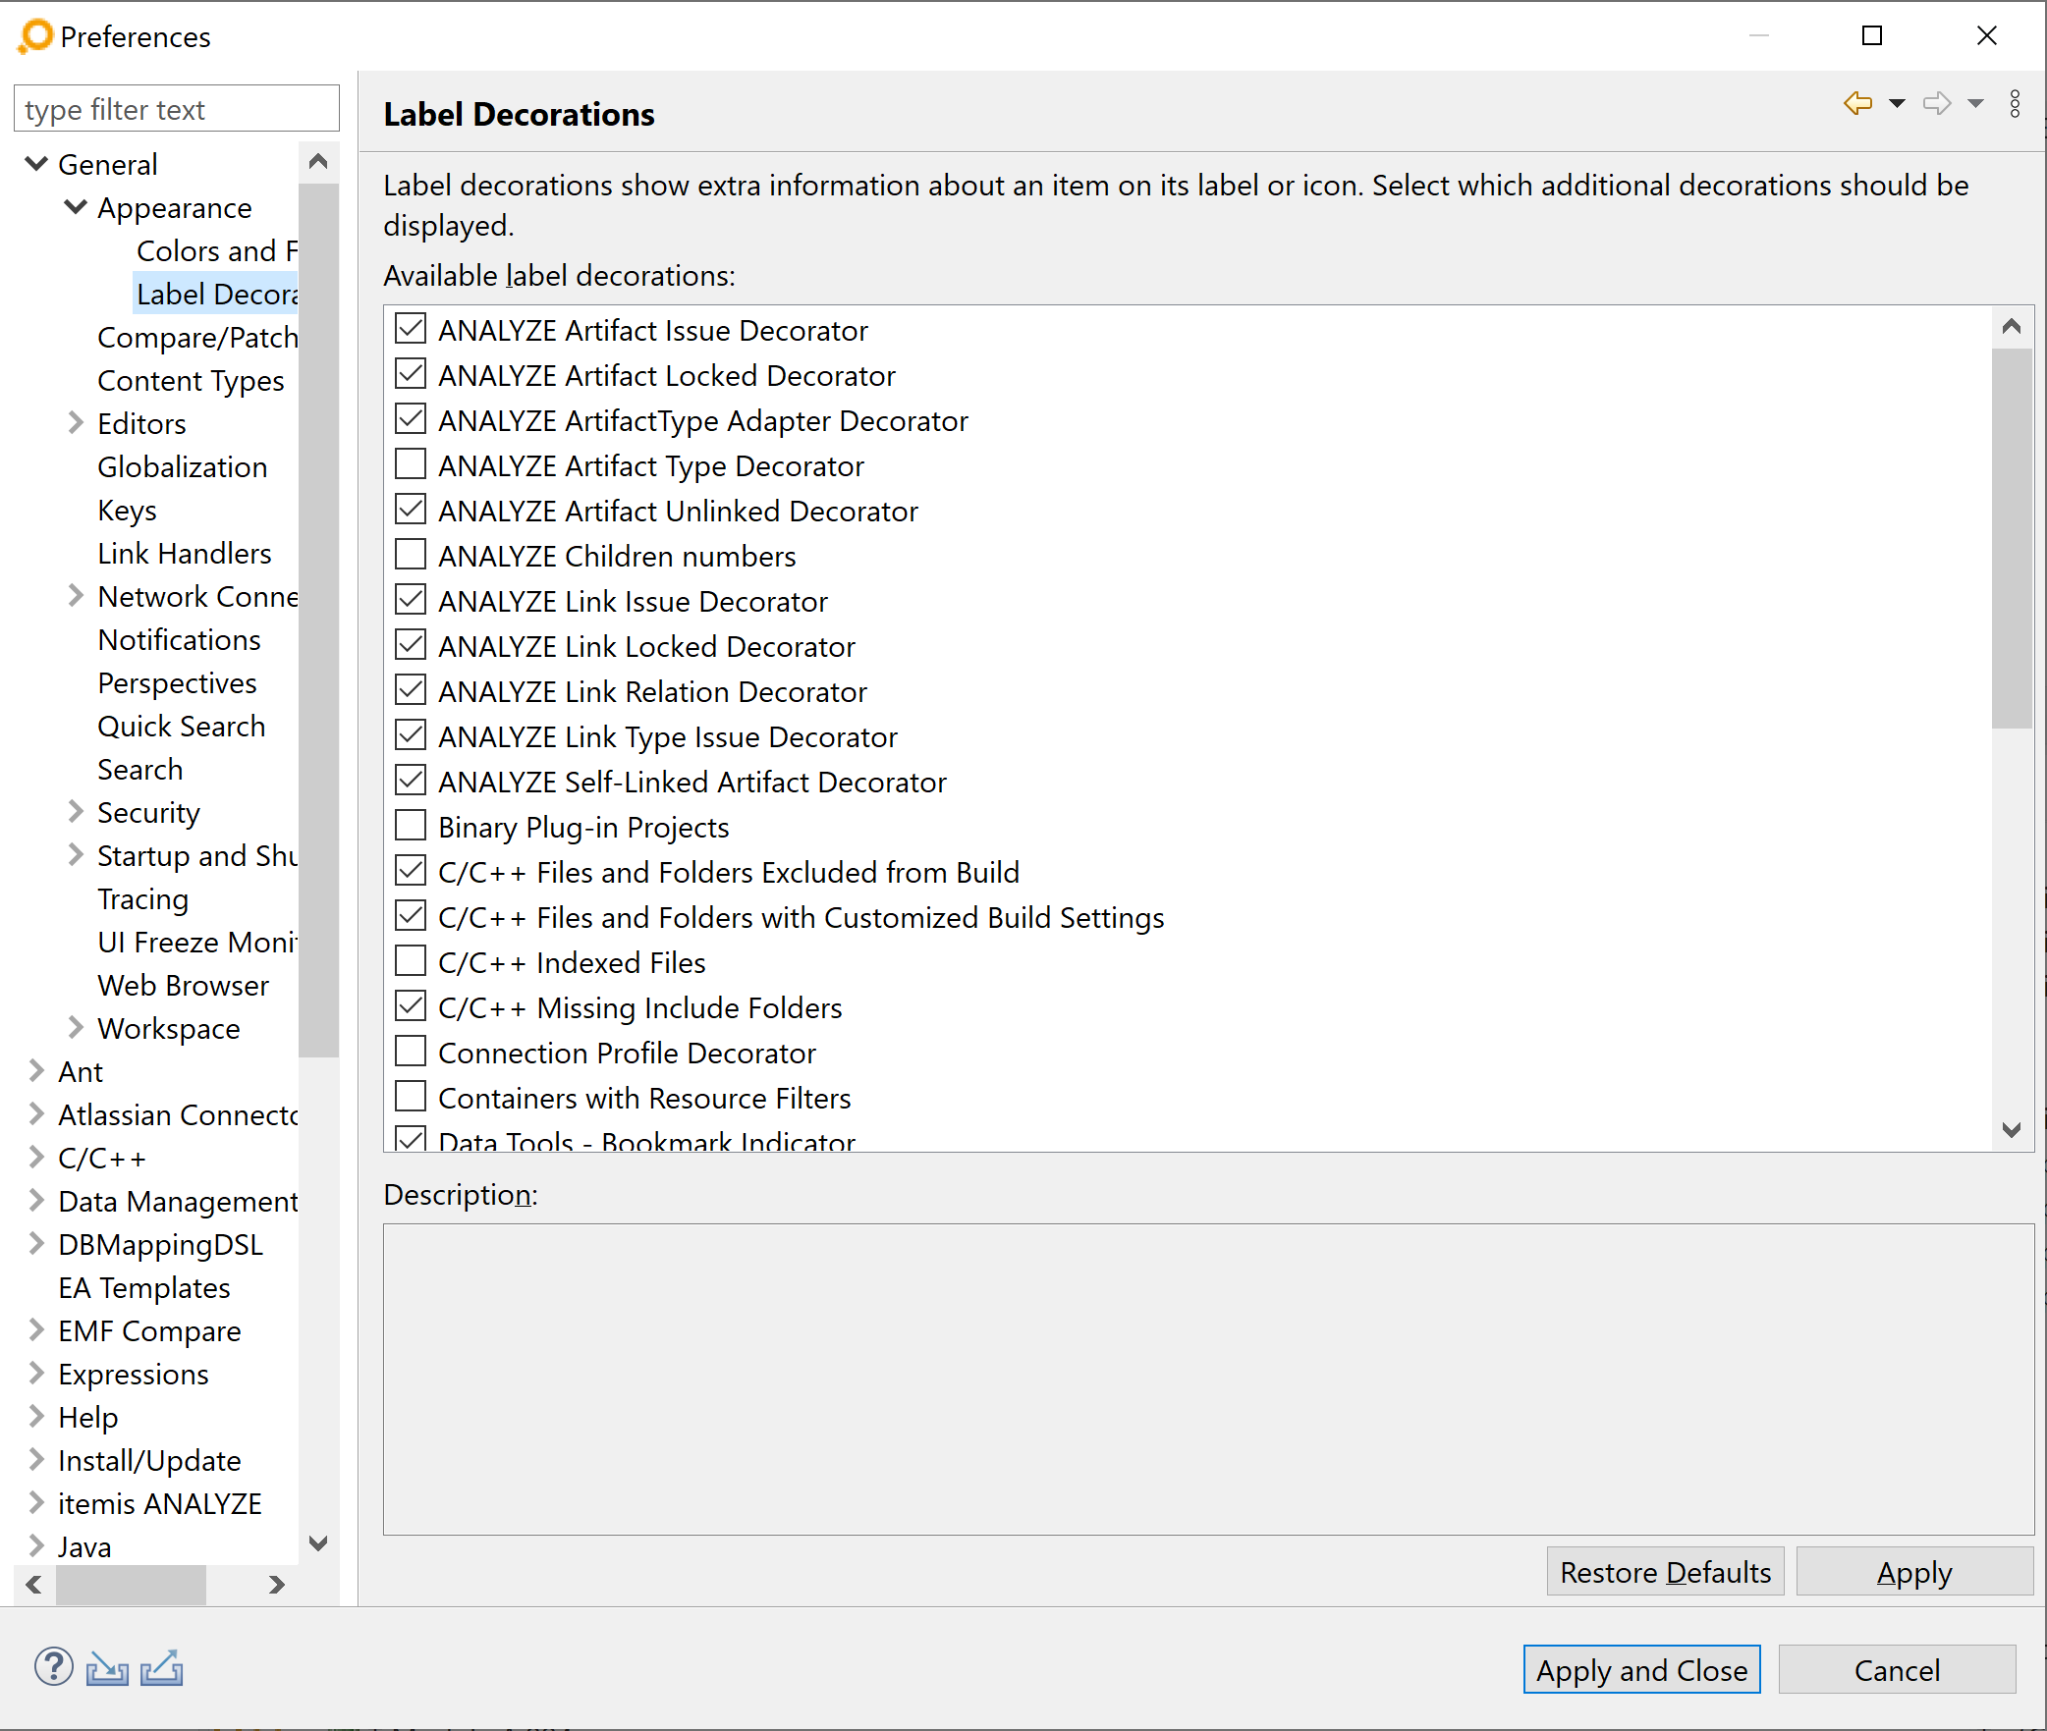Uncheck ANALYZE Artifact Unlinked Decorator
The image size is (2047, 1731).
[411, 510]
